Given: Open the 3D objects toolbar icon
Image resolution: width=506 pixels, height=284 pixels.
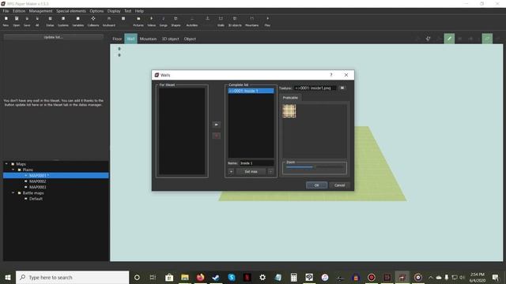Looking at the screenshot, I should point(235,21).
